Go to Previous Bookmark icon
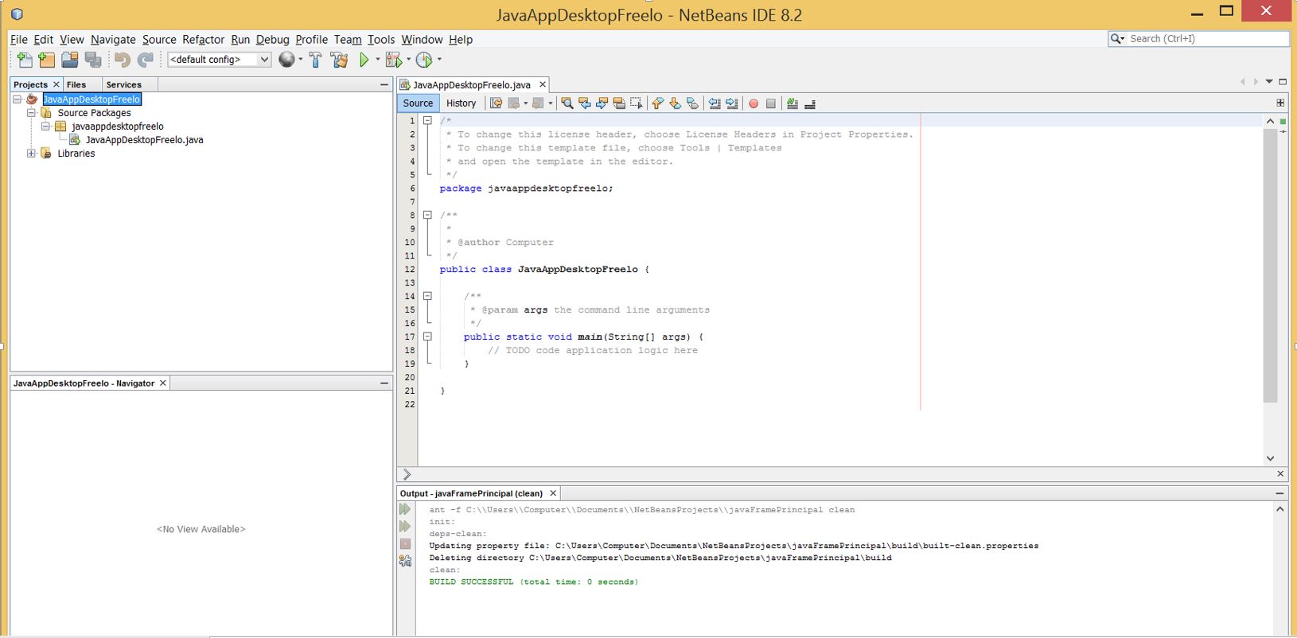This screenshot has height=638, width=1297. tap(657, 103)
